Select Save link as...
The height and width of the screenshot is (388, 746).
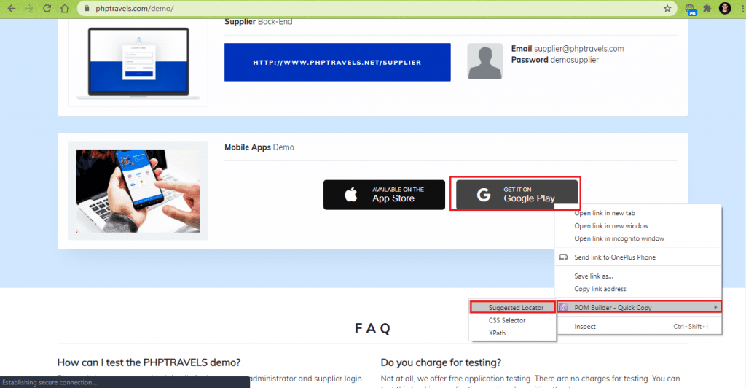tap(638, 276)
